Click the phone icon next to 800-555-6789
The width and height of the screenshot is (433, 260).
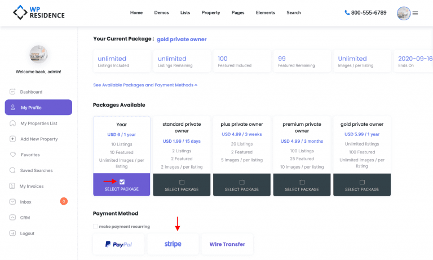pos(347,12)
